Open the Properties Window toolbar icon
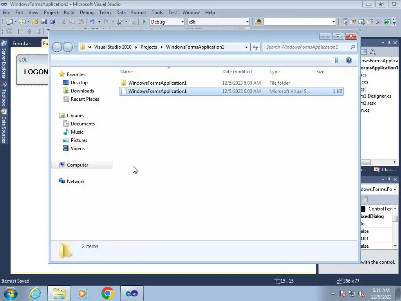Image resolution: width=401 pixels, height=301 pixels. [x=353, y=22]
